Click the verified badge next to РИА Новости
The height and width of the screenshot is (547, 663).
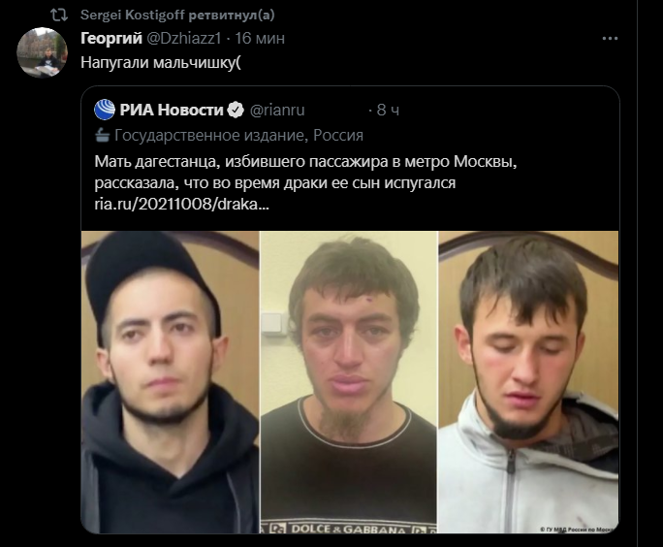[x=236, y=110]
